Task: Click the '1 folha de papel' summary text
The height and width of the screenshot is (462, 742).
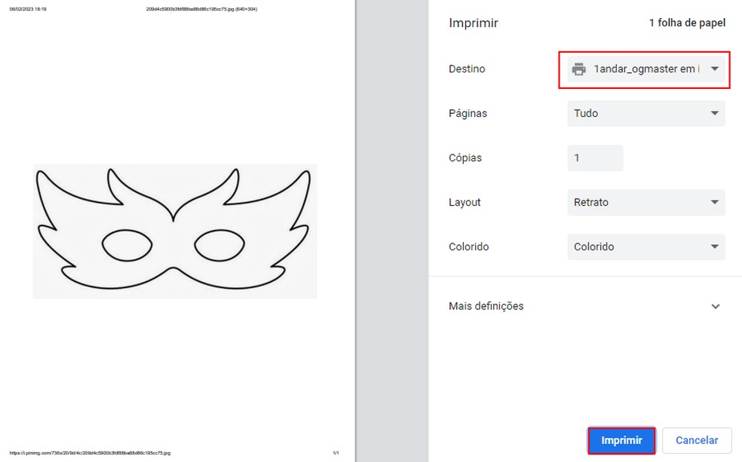Action: click(x=687, y=23)
